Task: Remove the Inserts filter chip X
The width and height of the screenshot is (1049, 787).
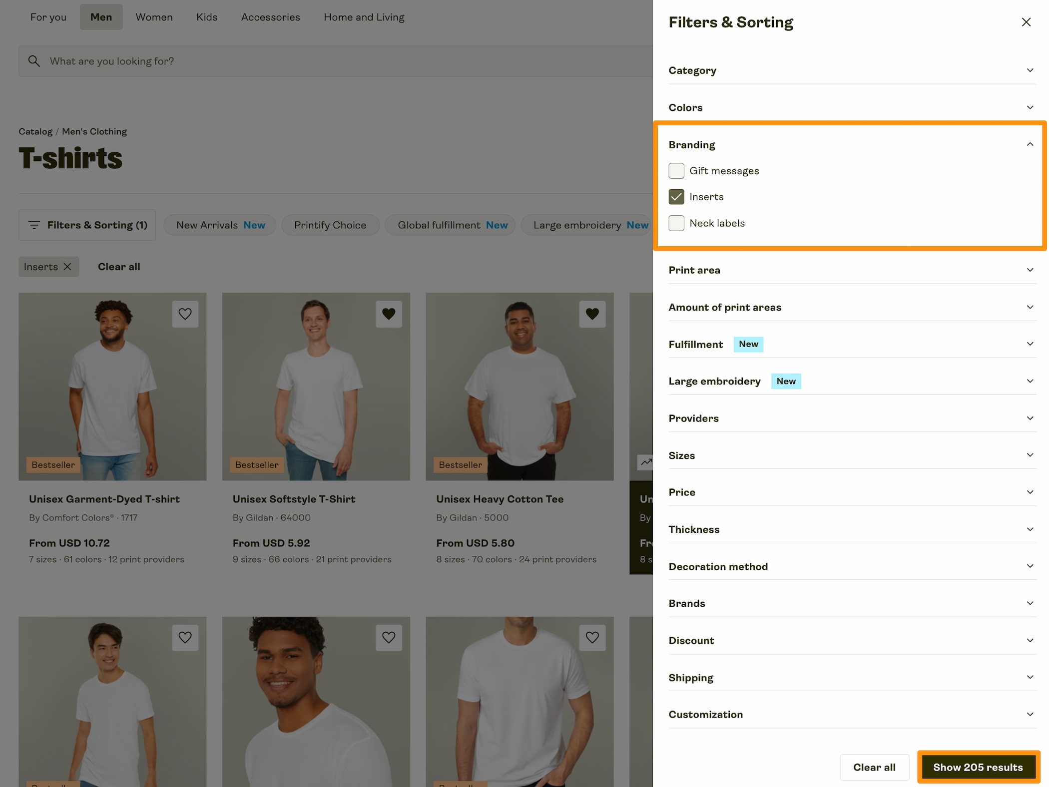Action: point(67,267)
